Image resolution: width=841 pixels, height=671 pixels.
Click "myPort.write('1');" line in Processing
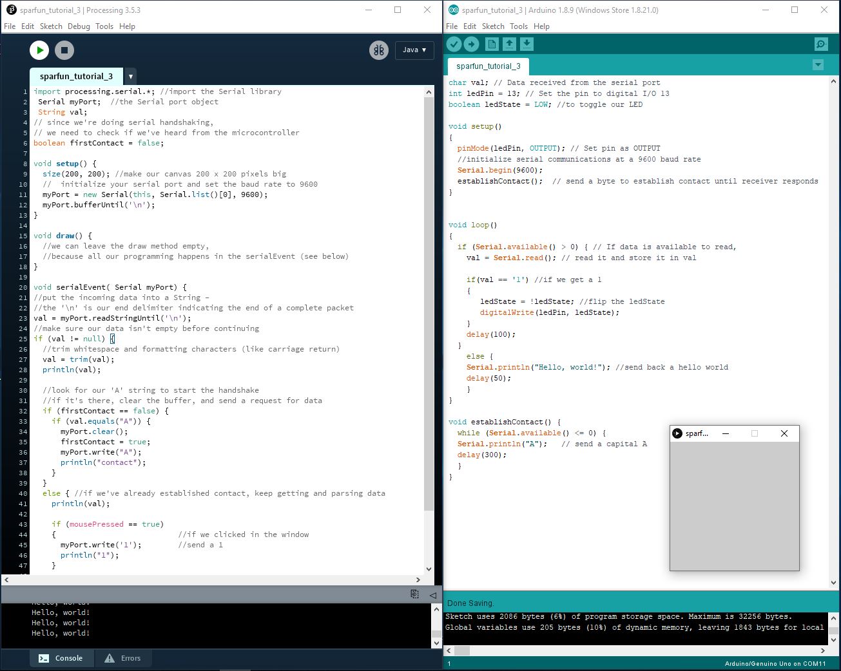[x=101, y=545]
